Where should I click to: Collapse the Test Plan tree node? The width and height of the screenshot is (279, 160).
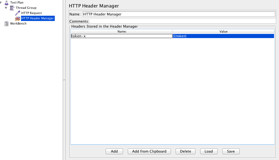2,2
